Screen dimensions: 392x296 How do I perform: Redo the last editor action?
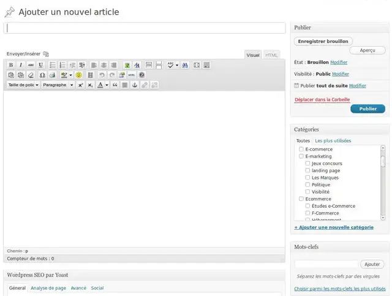[112, 75]
